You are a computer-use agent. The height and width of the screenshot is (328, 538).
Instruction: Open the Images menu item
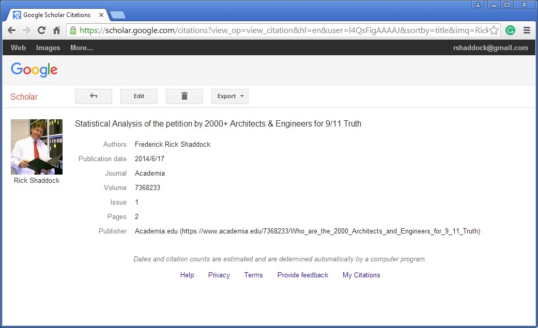click(x=48, y=48)
